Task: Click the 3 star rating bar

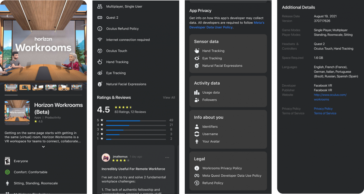Action: [136, 130]
